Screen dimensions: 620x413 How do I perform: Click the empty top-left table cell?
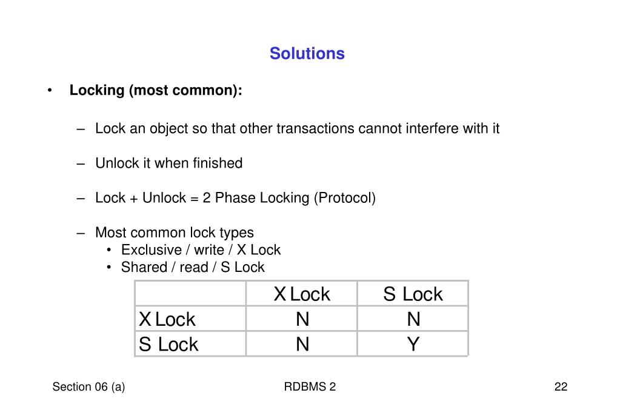190,294
